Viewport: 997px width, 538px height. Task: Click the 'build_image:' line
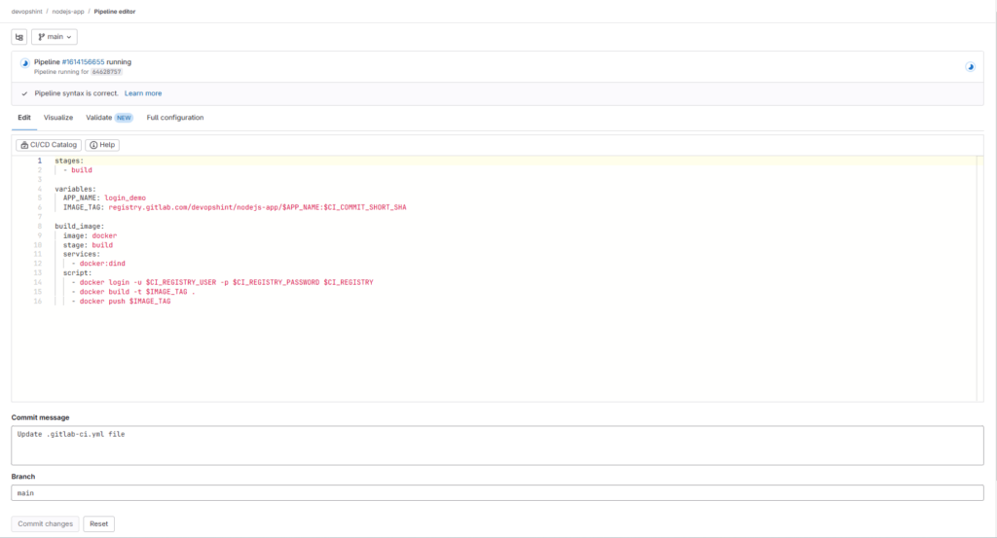click(x=80, y=226)
